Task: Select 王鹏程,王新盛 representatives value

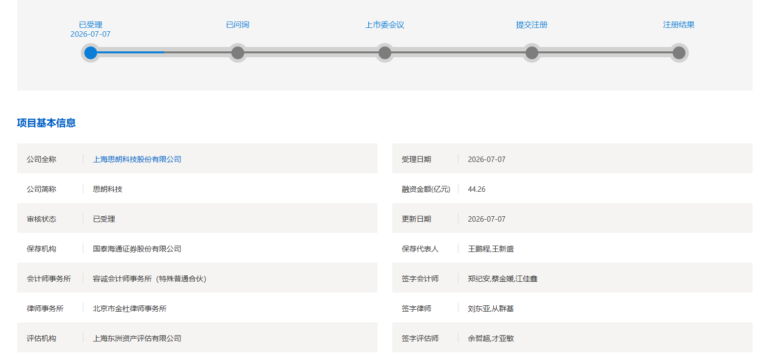Action: coord(491,249)
